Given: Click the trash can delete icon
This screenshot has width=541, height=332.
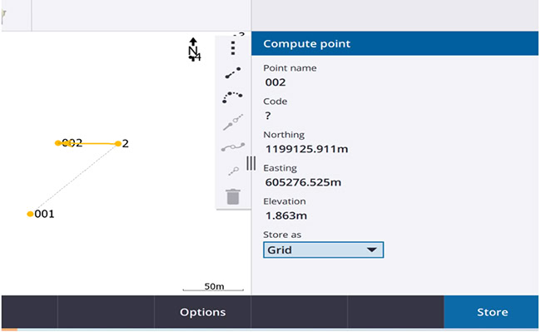Looking at the screenshot, I should [233, 196].
